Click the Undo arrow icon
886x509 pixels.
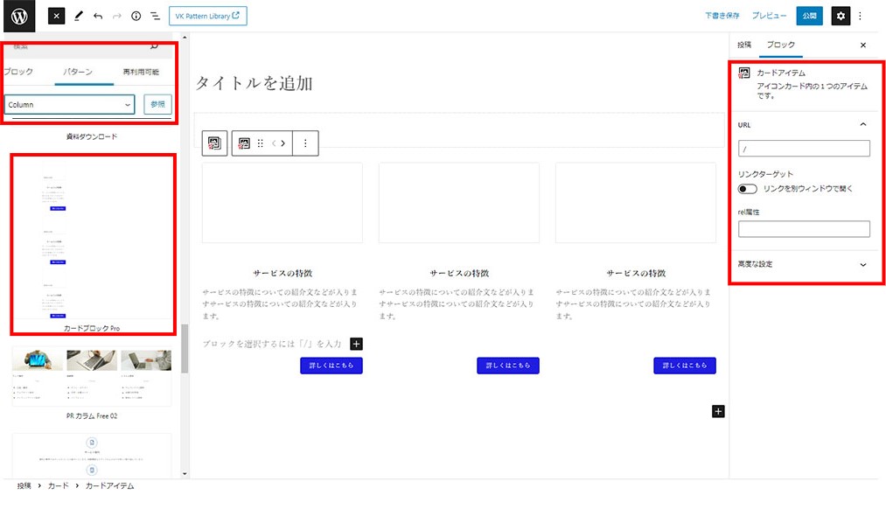pyautogui.click(x=98, y=16)
